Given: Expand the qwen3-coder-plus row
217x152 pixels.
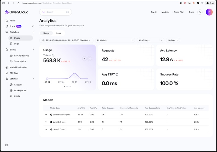Looking at the screenshot, I should point(46,115).
